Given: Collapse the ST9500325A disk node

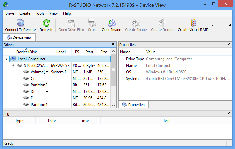Looking at the screenshot, I should coord(13,65).
